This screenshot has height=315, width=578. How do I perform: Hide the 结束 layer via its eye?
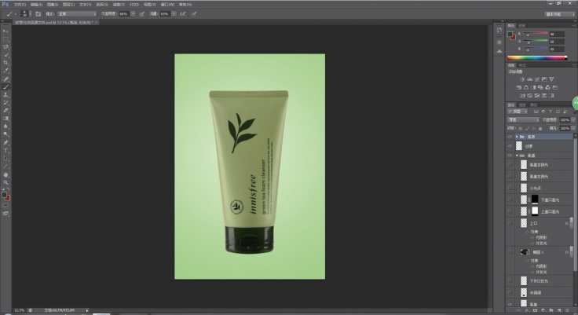pyautogui.click(x=510, y=146)
